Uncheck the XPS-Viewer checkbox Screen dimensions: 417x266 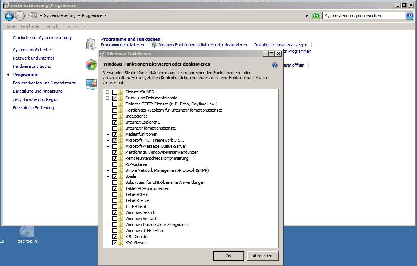(115, 243)
